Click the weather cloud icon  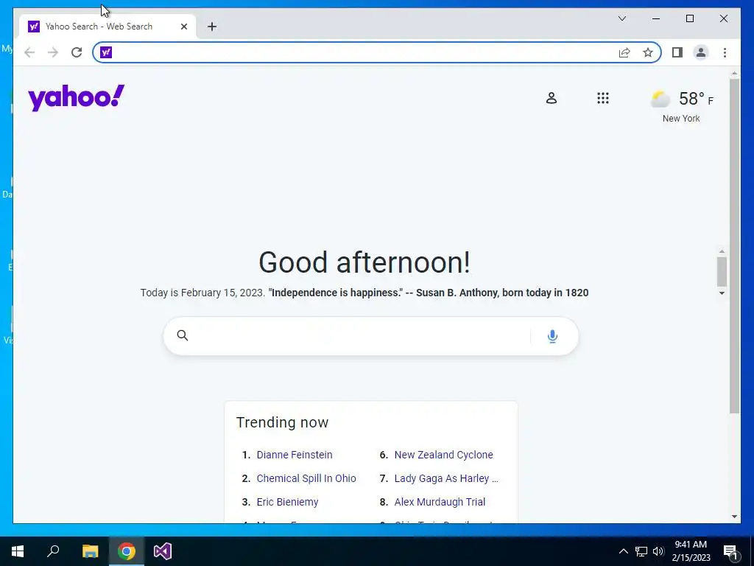[660, 99]
